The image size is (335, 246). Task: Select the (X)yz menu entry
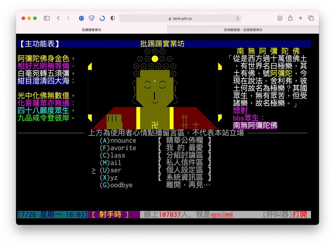pyautogui.click(x=109, y=177)
